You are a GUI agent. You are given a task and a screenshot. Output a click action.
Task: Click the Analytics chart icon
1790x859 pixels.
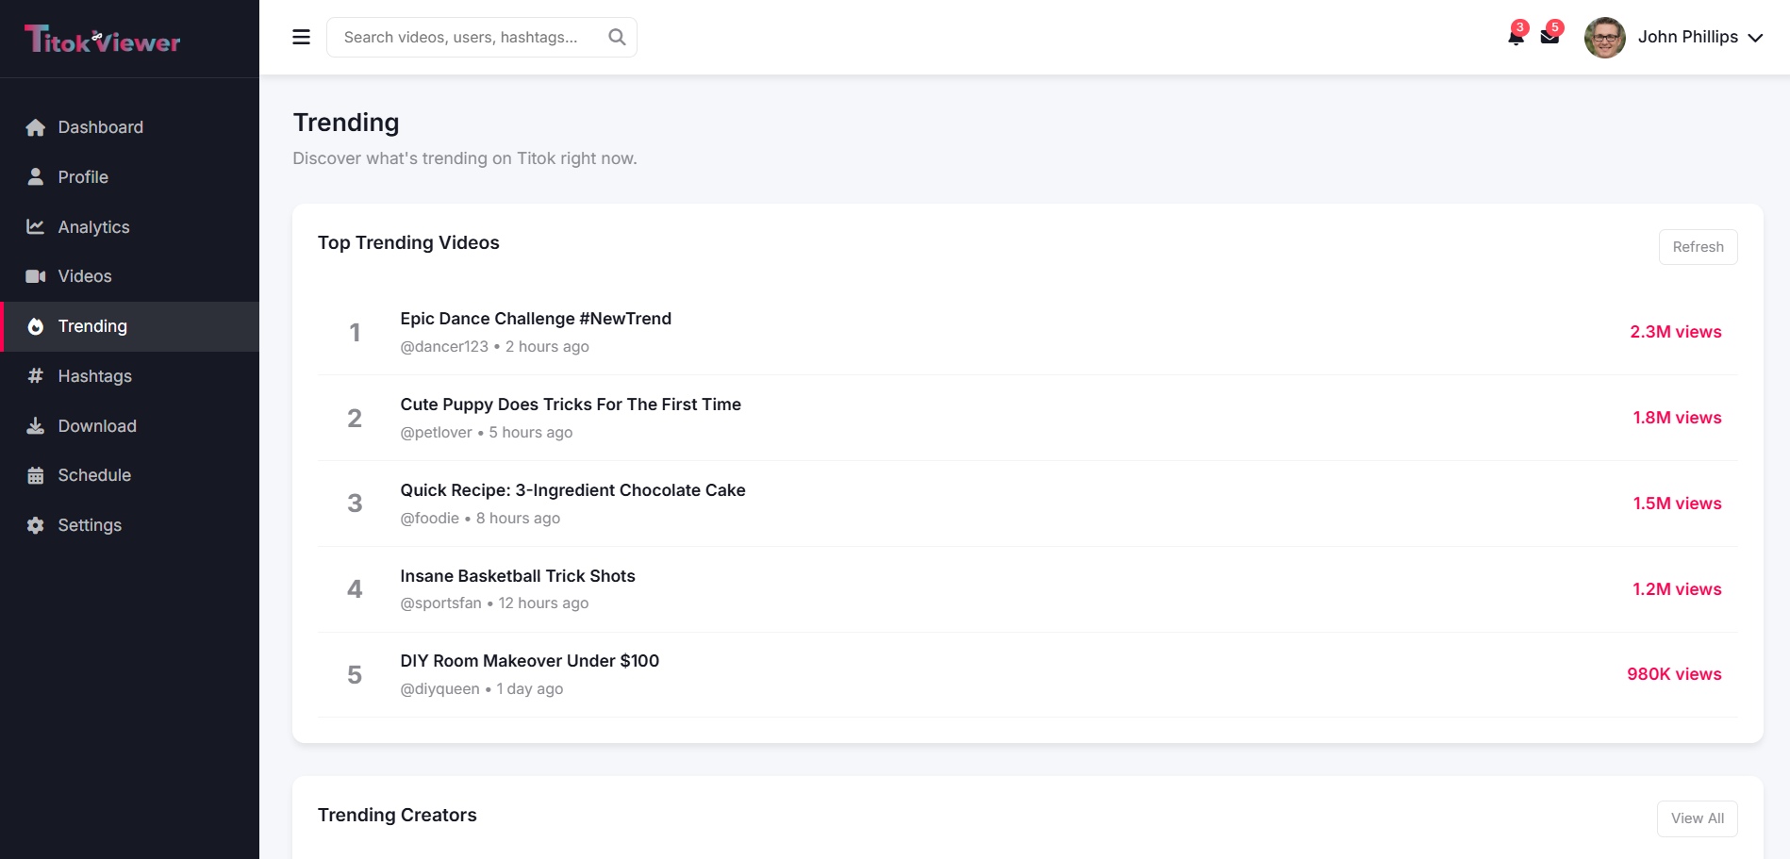(x=36, y=227)
